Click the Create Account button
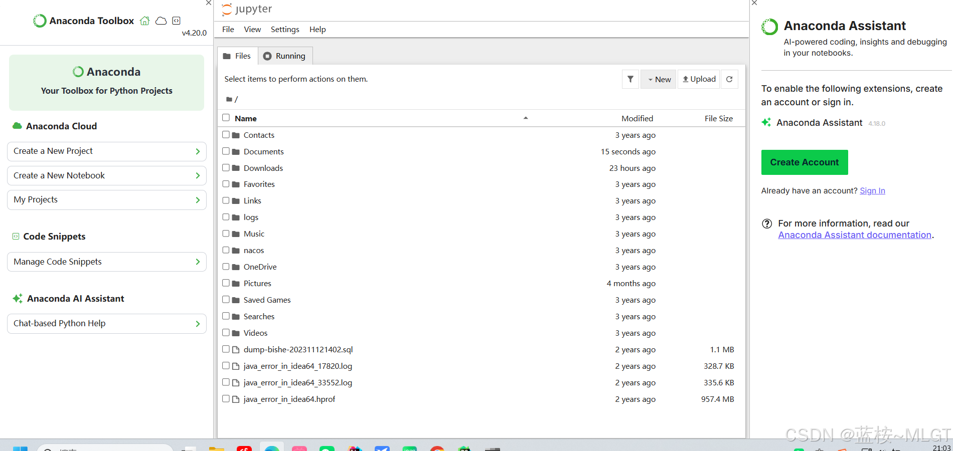The width and height of the screenshot is (953, 451). 805,162
